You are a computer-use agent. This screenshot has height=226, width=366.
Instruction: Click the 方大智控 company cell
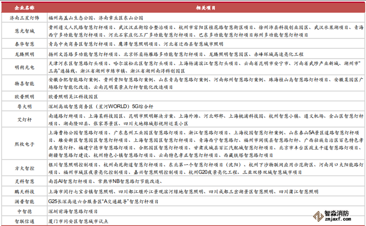click(23, 168)
